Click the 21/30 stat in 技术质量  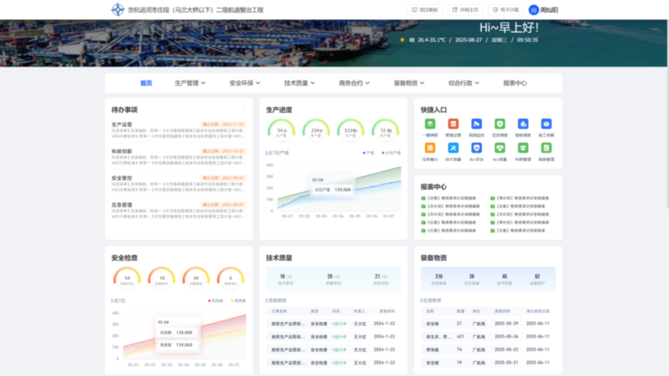pyautogui.click(x=381, y=280)
